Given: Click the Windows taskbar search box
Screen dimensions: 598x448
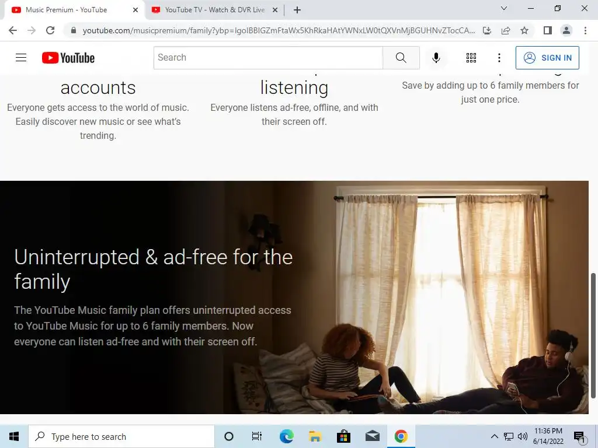Looking at the screenshot, I should tap(121, 436).
